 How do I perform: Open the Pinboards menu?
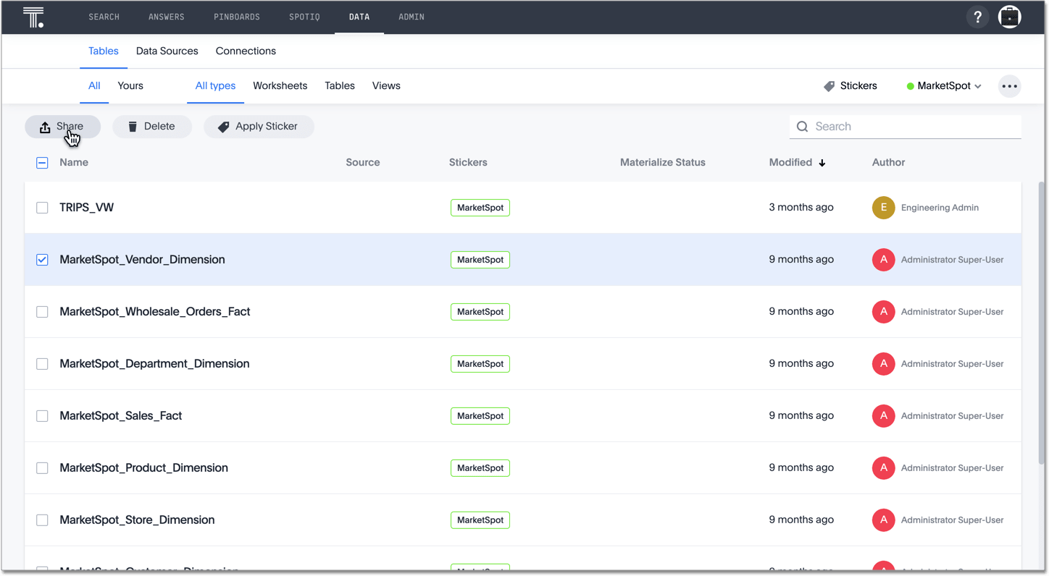(x=237, y=17)
